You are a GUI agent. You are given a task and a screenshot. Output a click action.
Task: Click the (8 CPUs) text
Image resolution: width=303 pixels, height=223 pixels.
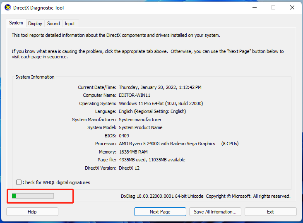click(230, 144)
